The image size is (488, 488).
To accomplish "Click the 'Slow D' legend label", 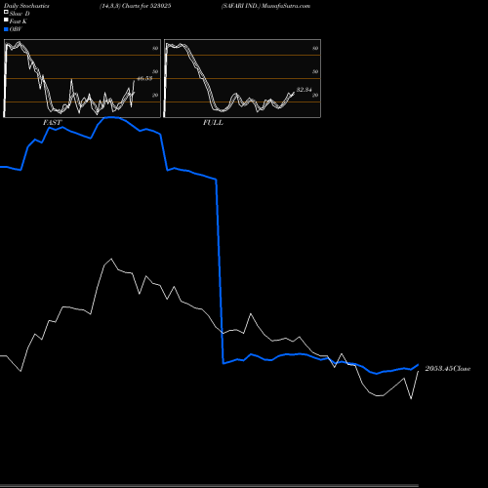I will click(x=20, y=14).
